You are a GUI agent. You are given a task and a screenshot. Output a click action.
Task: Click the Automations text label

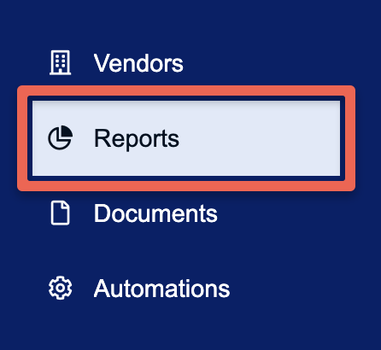(161, 289)
